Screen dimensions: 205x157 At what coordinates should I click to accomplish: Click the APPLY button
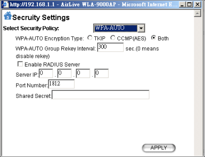pos(159,148)
